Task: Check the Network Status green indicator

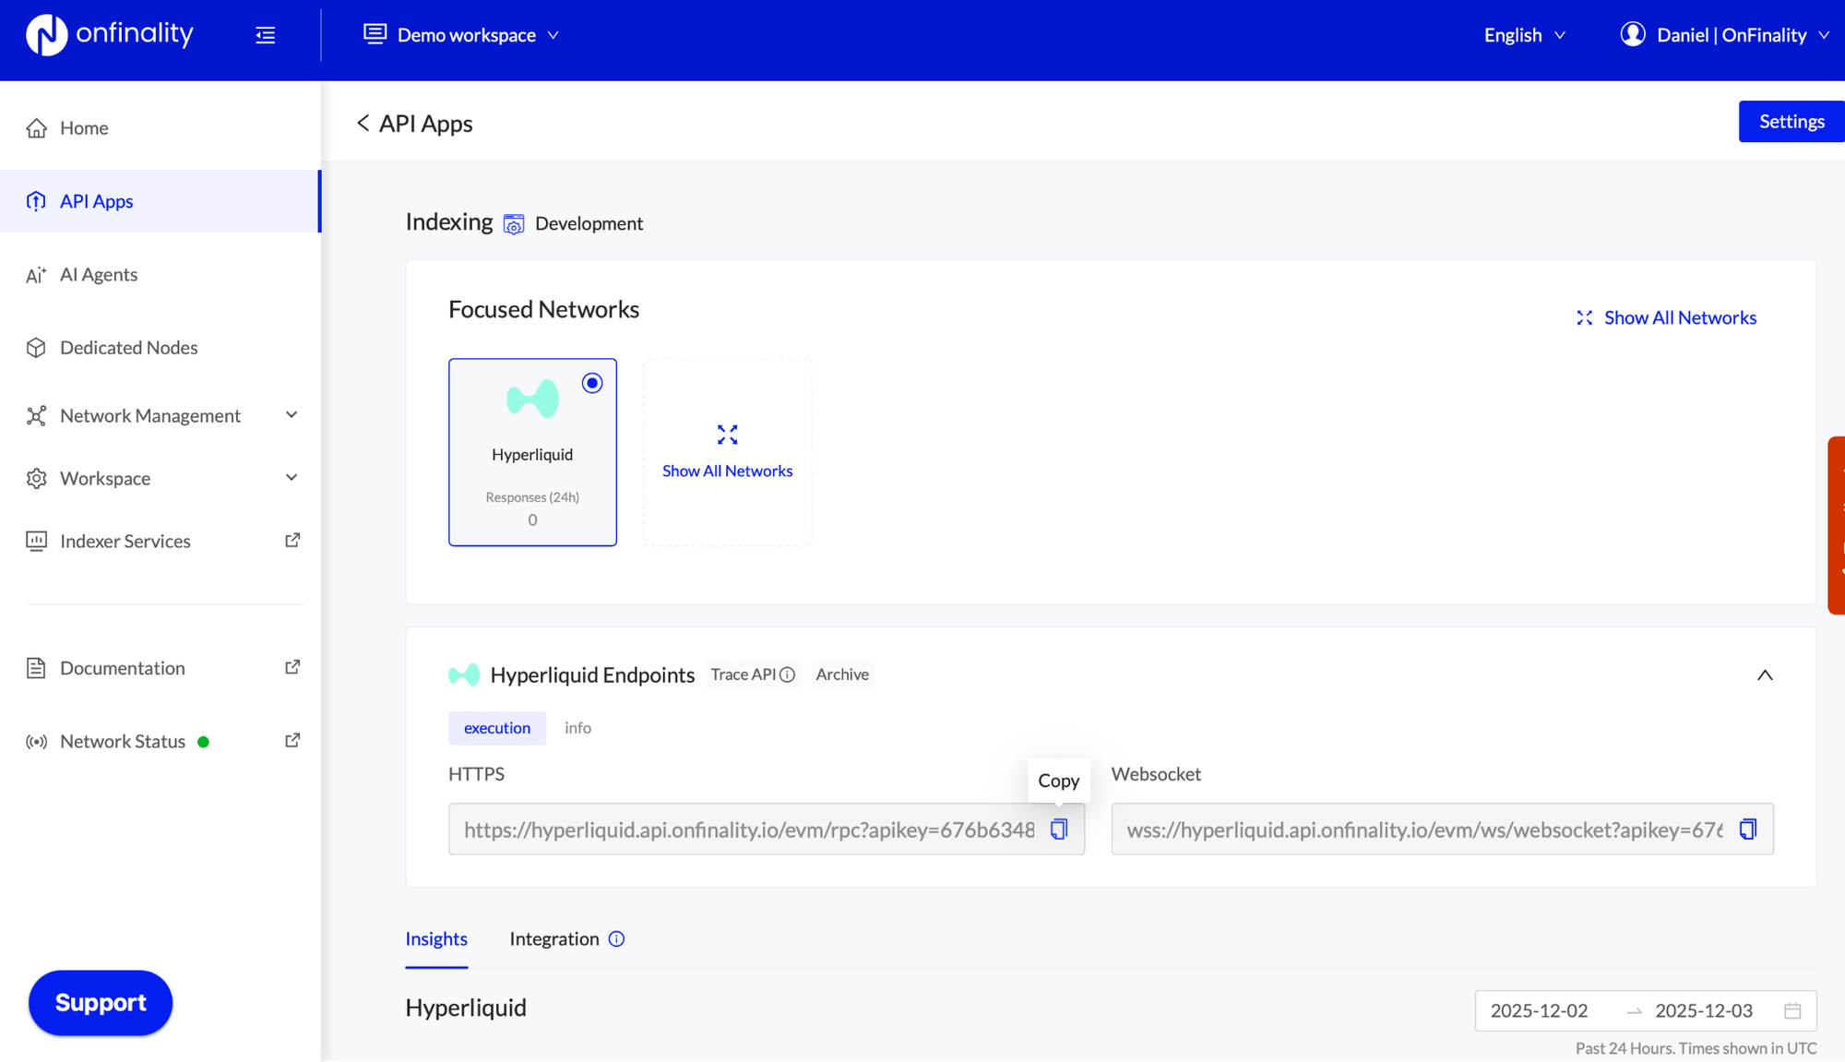Action: click(202, 740)
